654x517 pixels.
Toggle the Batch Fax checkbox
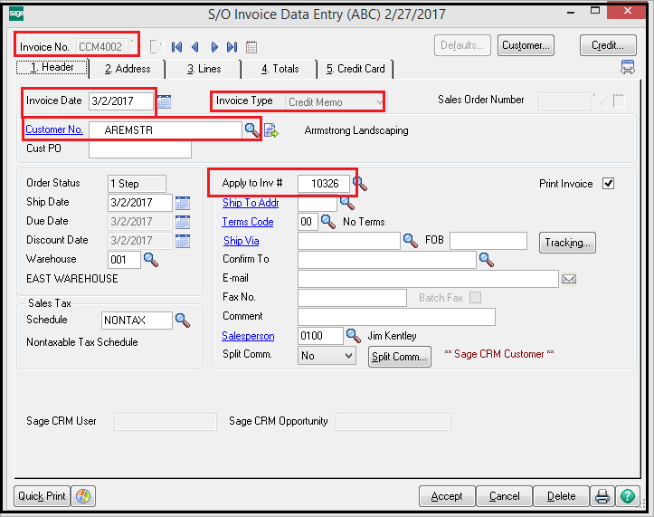[475, 297]
